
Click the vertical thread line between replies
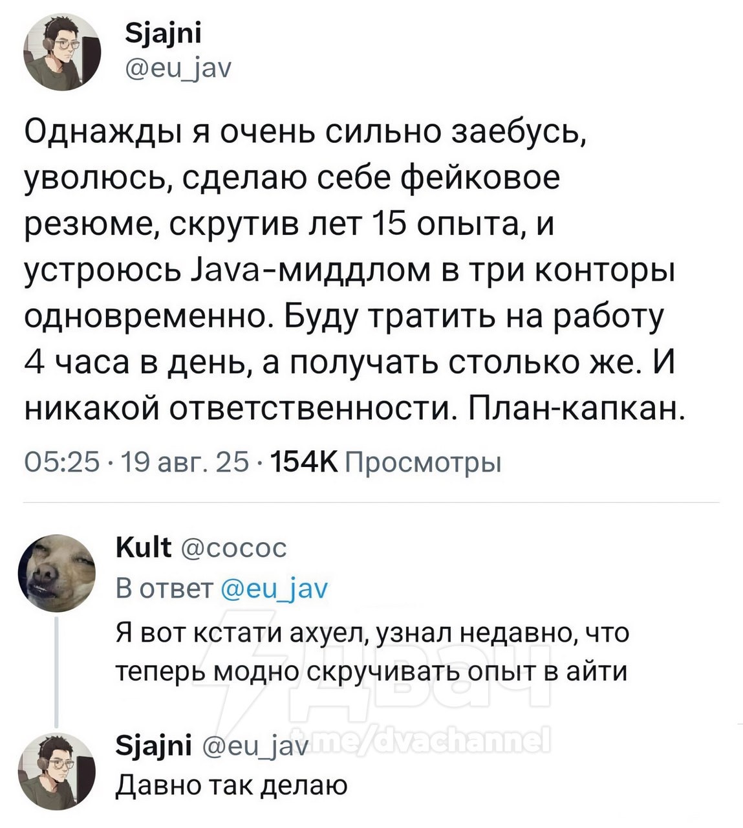click(57, 673)
